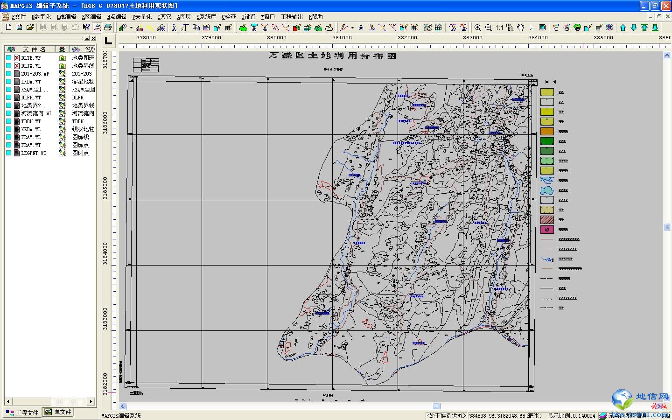Viewport: 672px width, 420px height.
Task: Click the blue single up arrow icon
Action: (x=623, y=28)
